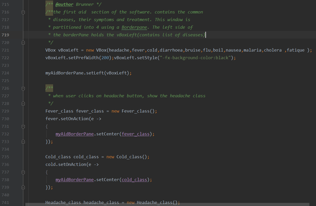This screenshot has height=206, width=316.
Task: Click the Fever_class() constructor call on line 729
Action: tap(138, 111)
